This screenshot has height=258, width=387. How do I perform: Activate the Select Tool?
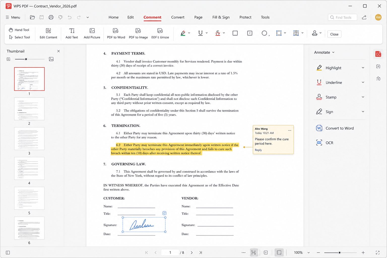coord(19,37)
